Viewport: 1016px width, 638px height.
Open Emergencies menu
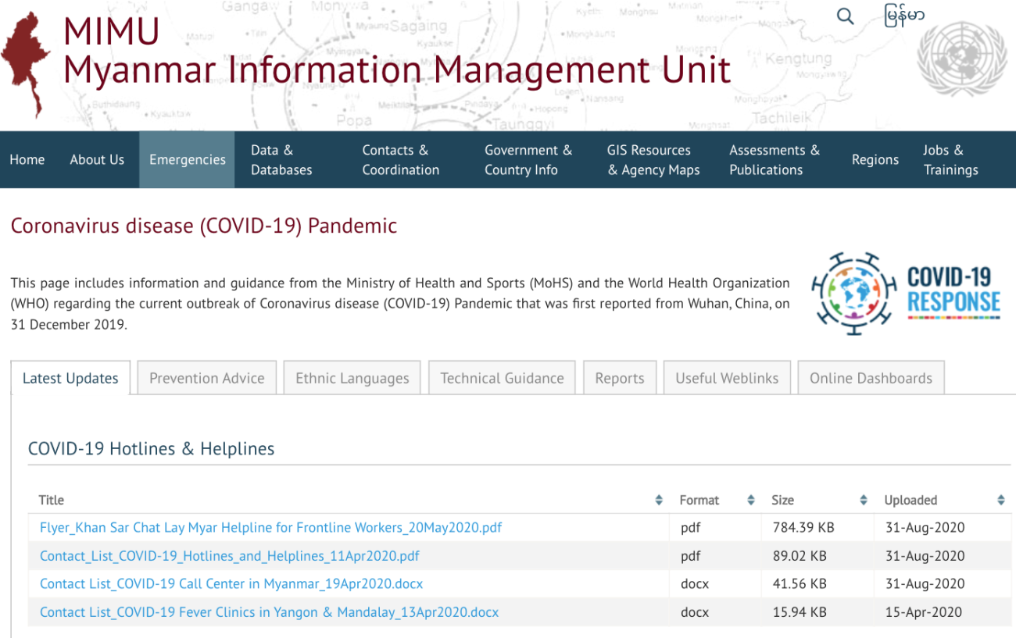click(x=187, y=159)
